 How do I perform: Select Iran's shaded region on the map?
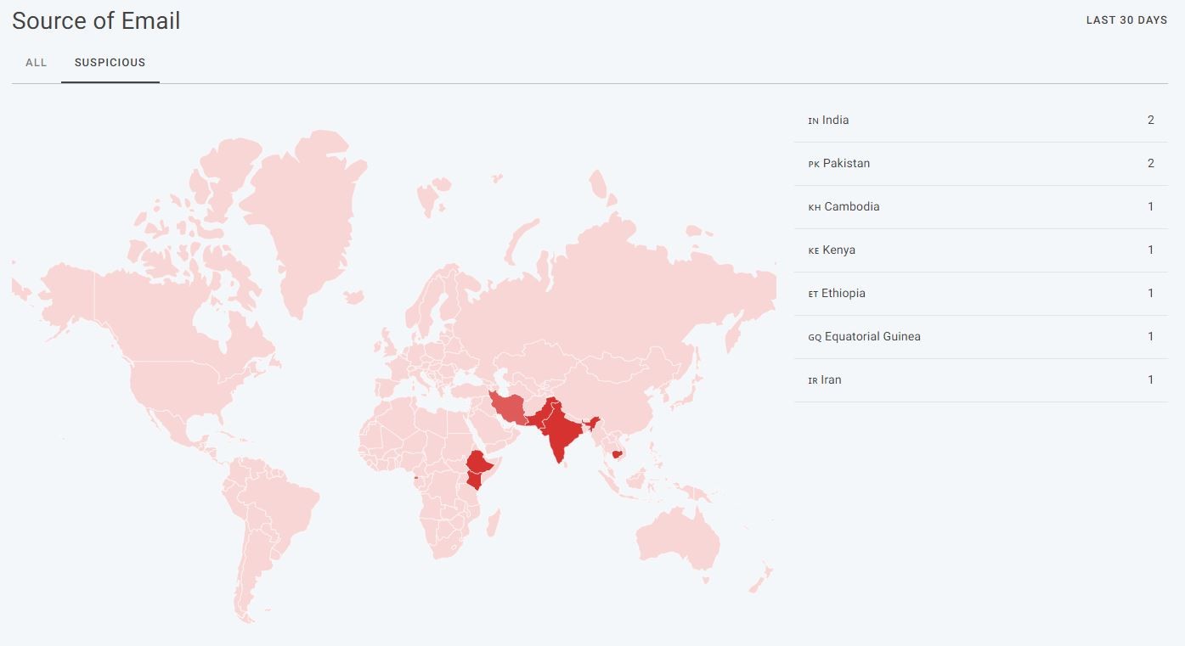point(510,408)
